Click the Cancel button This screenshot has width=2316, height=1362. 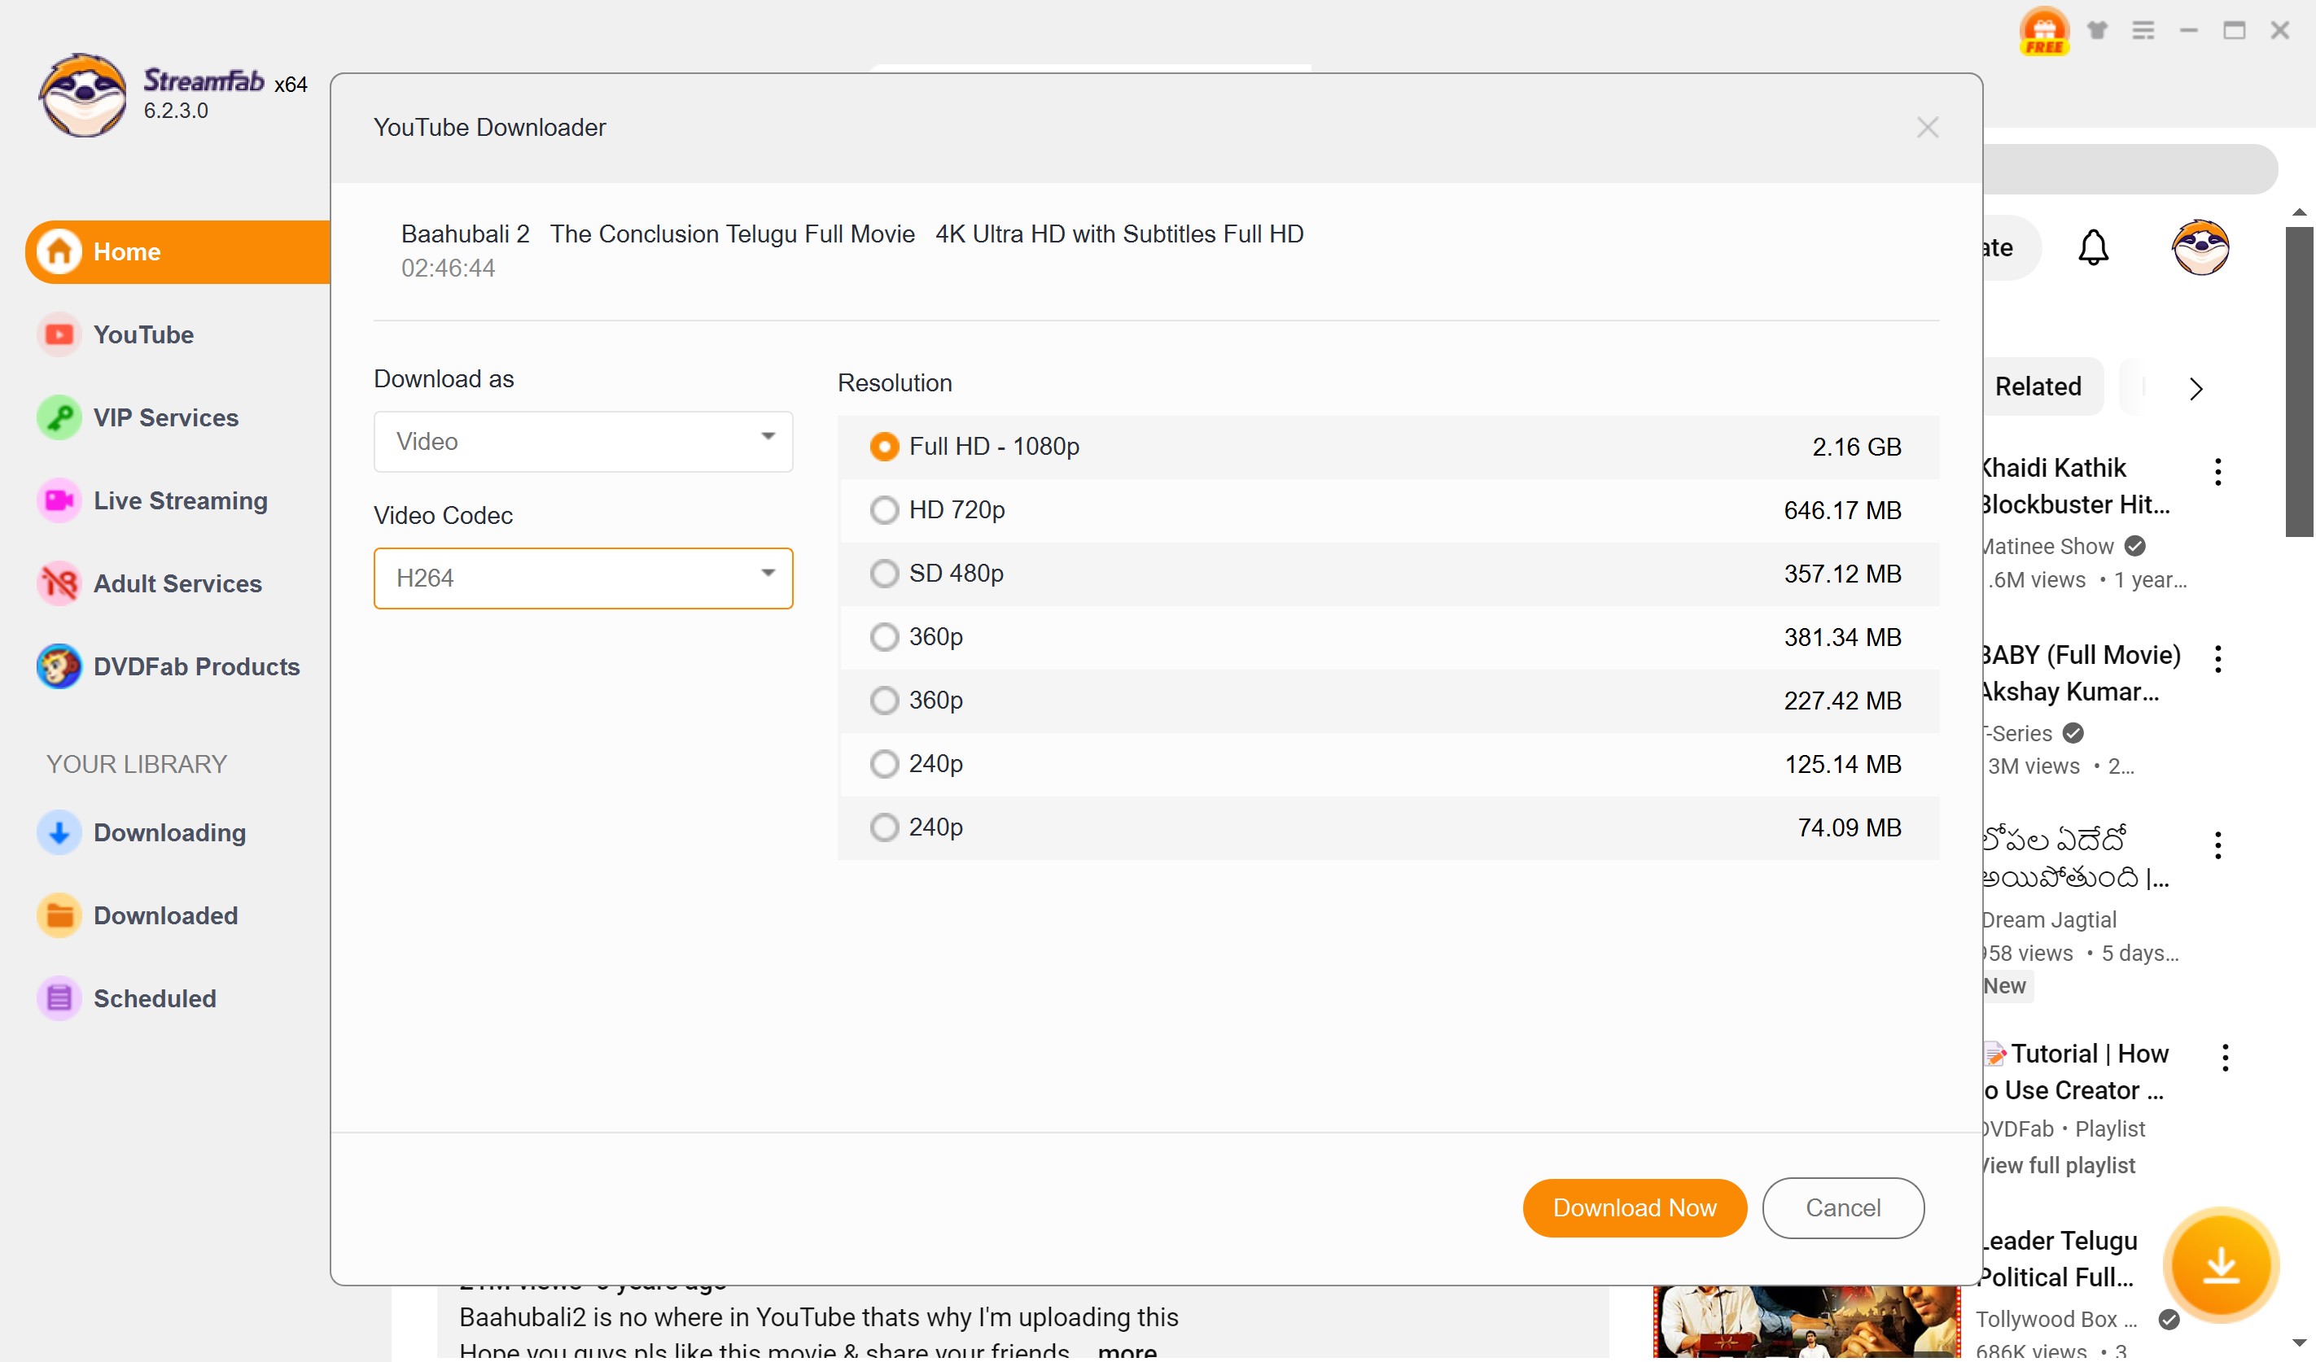pos(1843,1207)
